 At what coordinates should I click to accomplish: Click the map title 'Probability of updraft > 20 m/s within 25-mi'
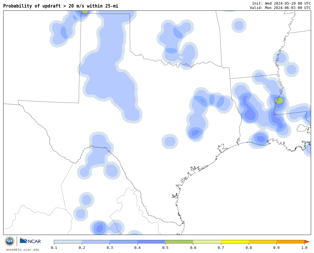(x=61, y=6)
